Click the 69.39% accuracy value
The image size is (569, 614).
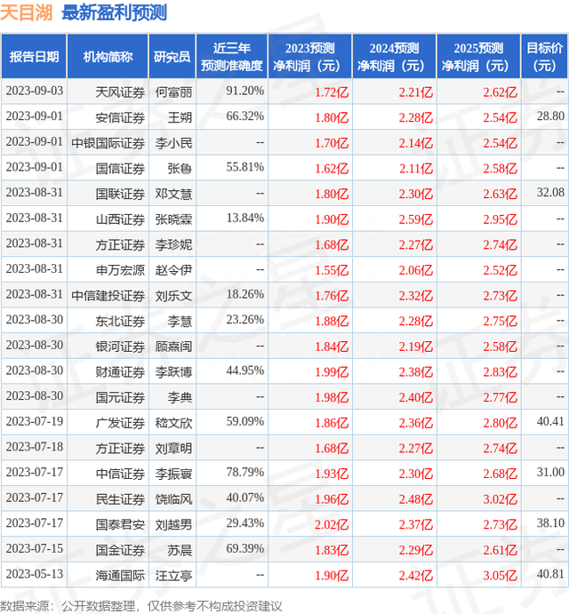click(x=244, y=548)
